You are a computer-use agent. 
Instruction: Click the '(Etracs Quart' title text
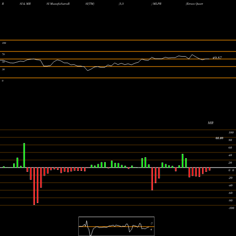(194, 4)
